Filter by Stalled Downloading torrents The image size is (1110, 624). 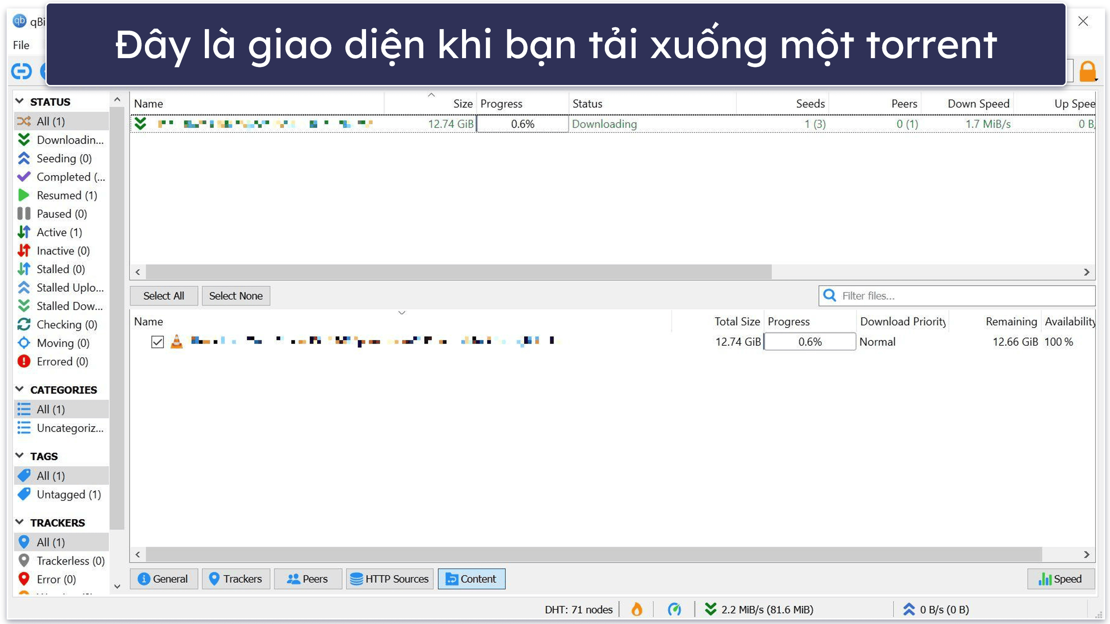coord(61,306)
